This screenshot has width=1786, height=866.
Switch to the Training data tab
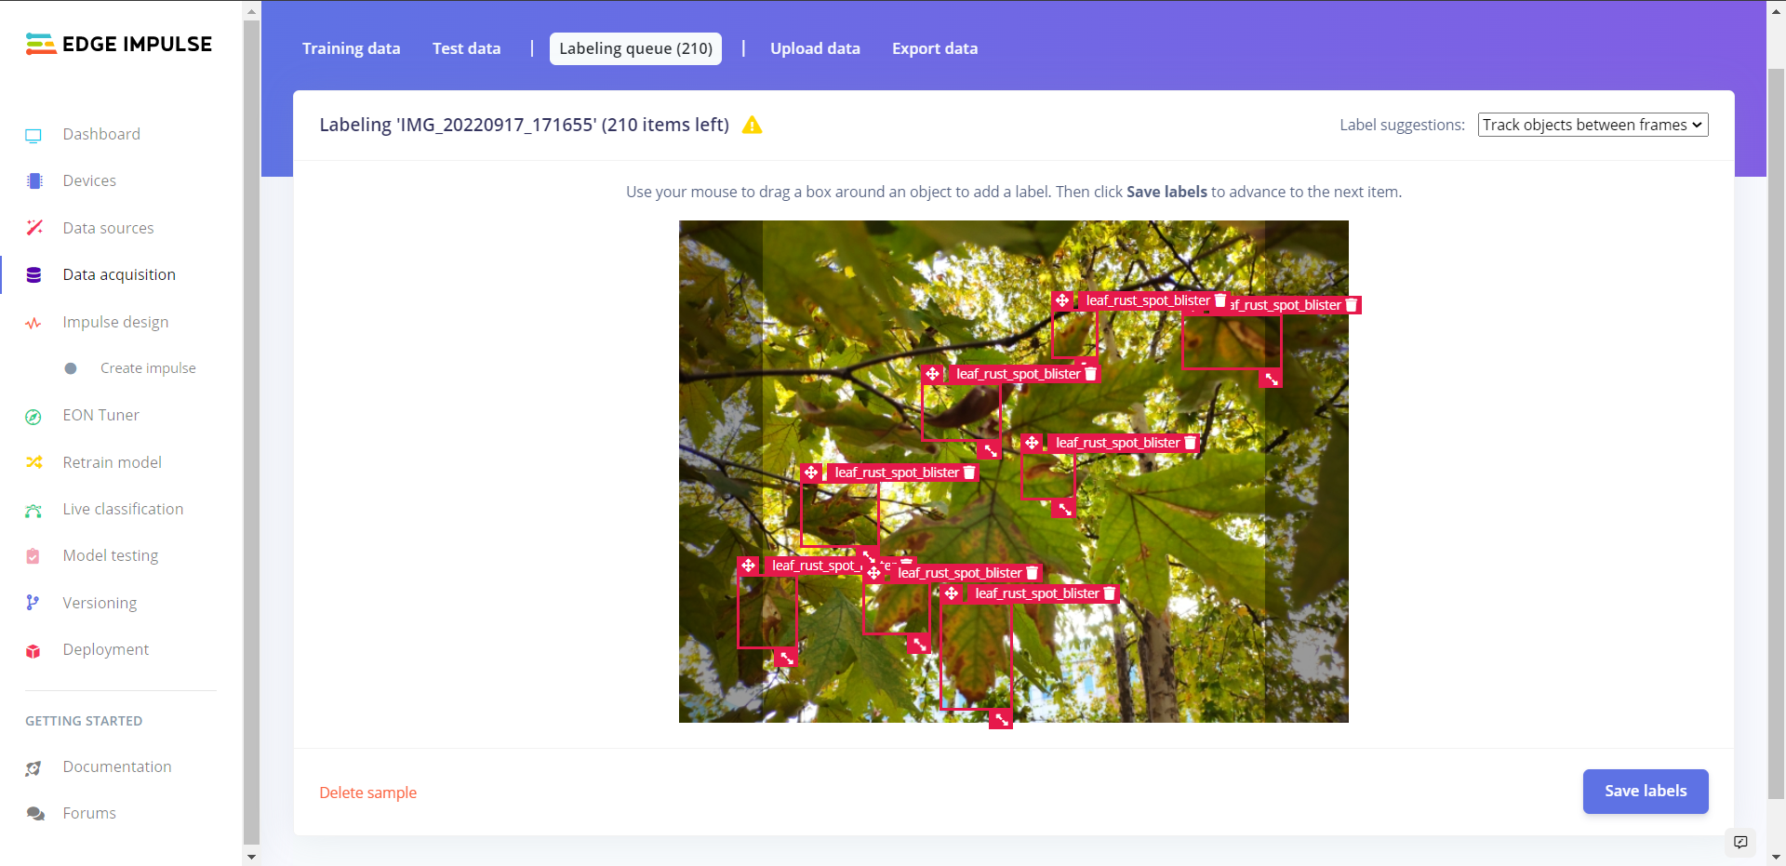coord(351,48)
